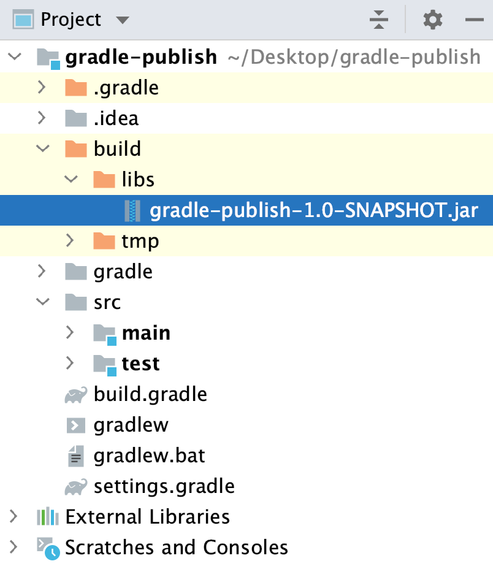Collapse the build folder chevron
The width and height of the screenshot is (493, 580).
click(x=43, y=149)
